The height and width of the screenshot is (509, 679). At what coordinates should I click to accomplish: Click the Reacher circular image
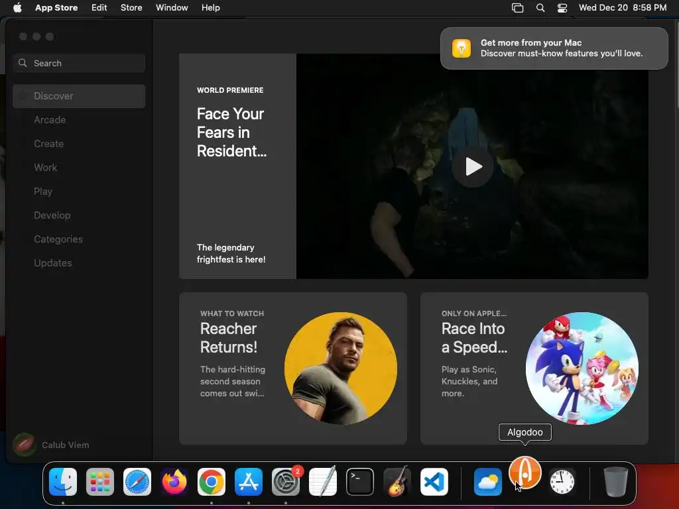coord(341,368)
